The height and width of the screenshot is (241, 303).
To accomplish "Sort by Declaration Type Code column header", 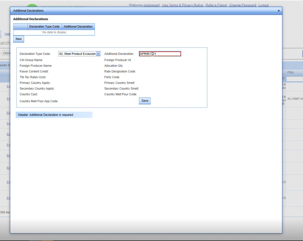I will (44, 26).
